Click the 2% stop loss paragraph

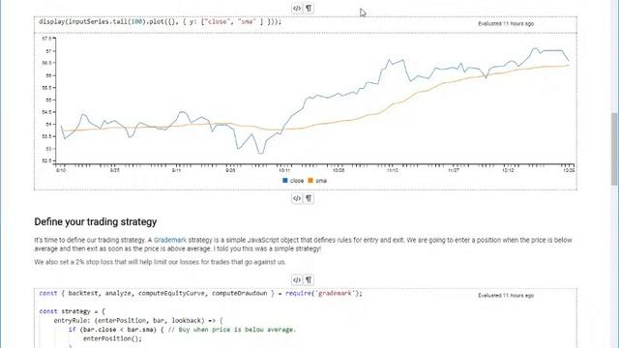[x=161, y=262]
